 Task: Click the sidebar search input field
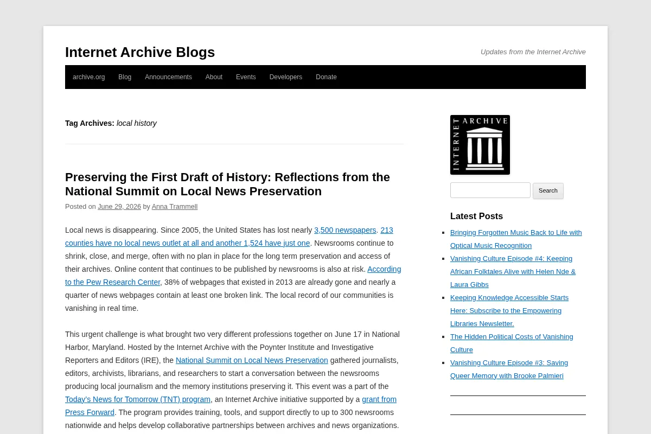point(490,190)
